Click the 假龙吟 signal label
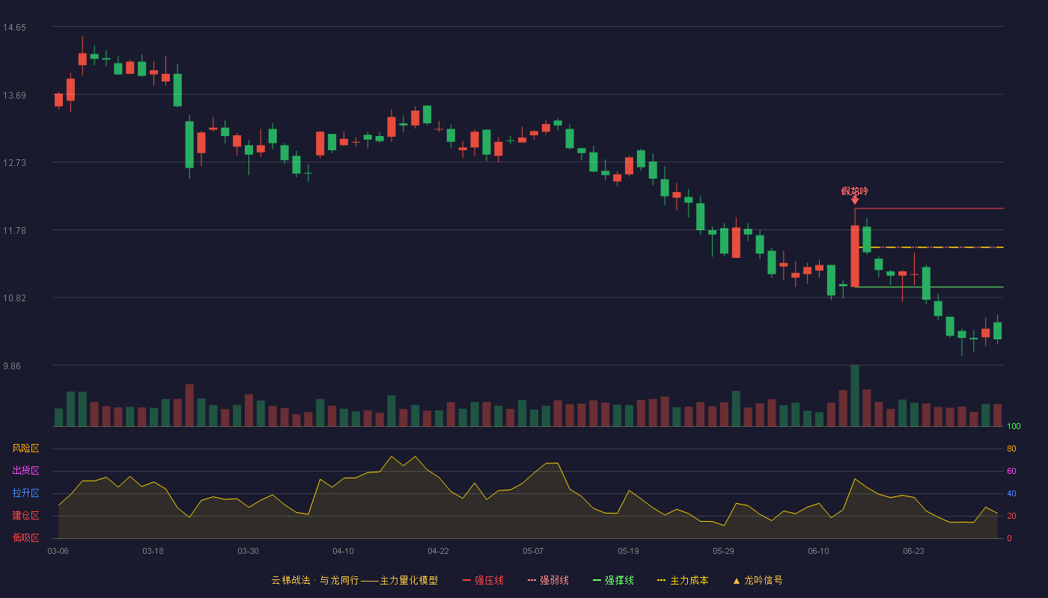This screenshot has height=598, width=1048. point(855,191)
